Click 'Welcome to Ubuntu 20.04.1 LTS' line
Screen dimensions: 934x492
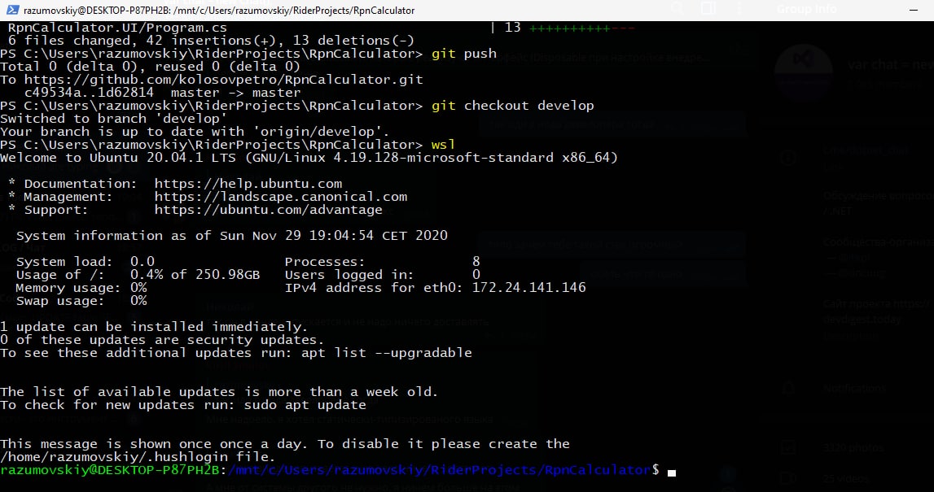309,158
